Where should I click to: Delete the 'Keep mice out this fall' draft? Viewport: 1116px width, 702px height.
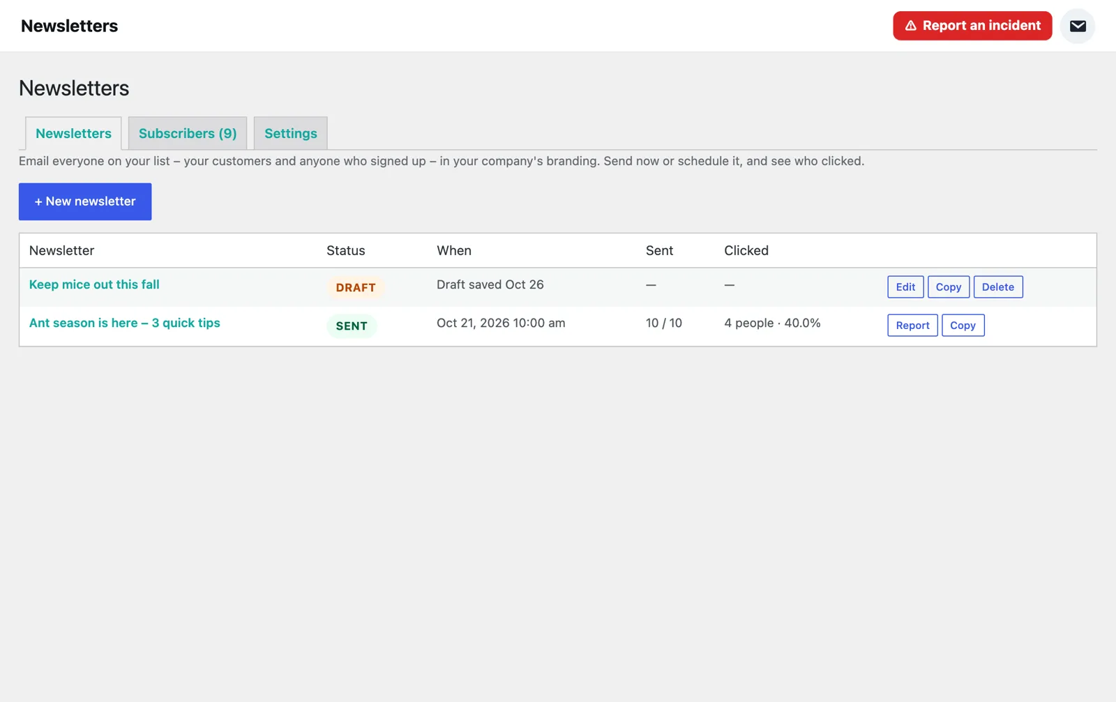click(998, 287)
